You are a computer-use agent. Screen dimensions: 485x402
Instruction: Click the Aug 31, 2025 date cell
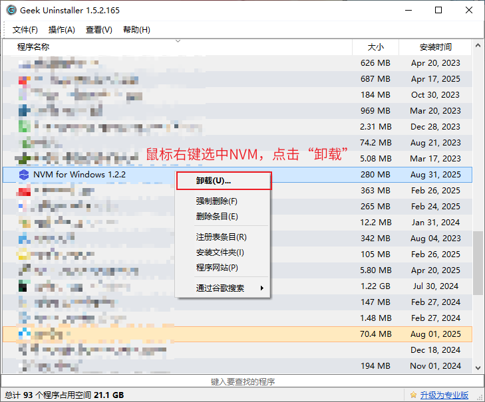tap(436, 175)
